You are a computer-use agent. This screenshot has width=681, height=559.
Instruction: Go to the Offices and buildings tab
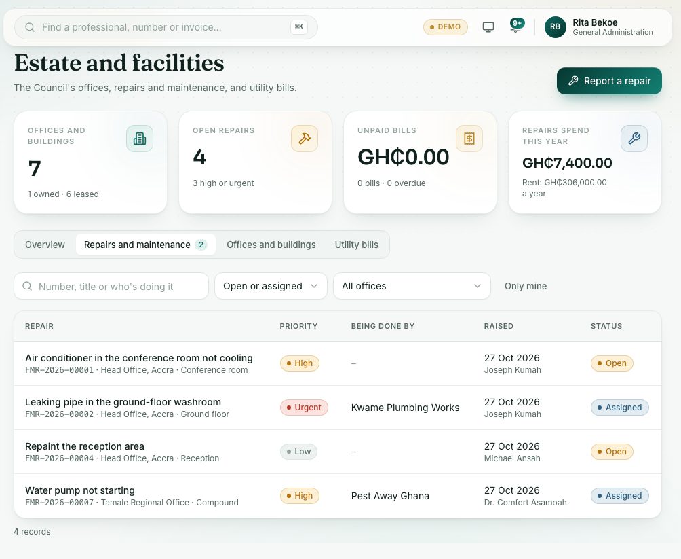click(271, 245)
